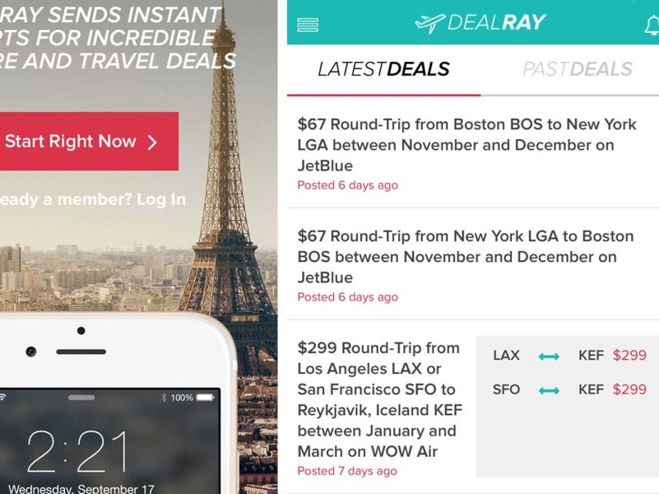This screenshot has width=659, height=494.
Task: Tap the notification bell icon
Action: click(652, 26)
